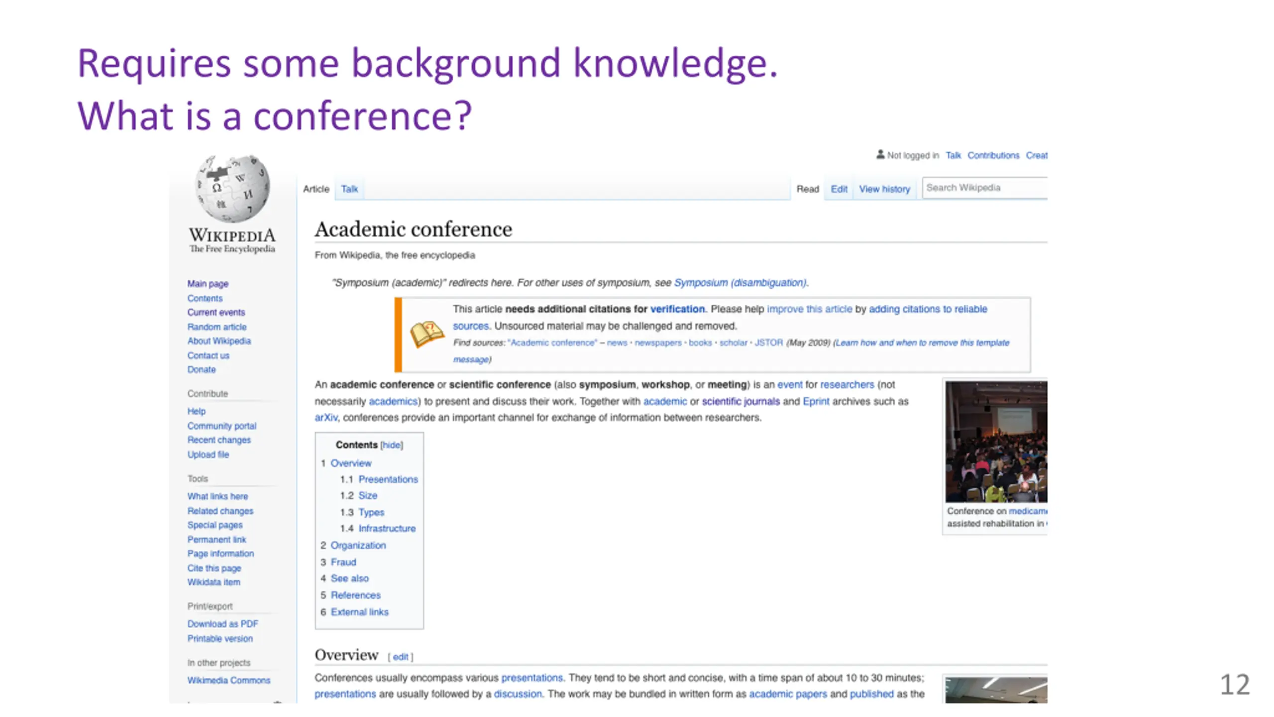Open Page information
Viewport: 1274px width, 717px height.
coord(220,554)
